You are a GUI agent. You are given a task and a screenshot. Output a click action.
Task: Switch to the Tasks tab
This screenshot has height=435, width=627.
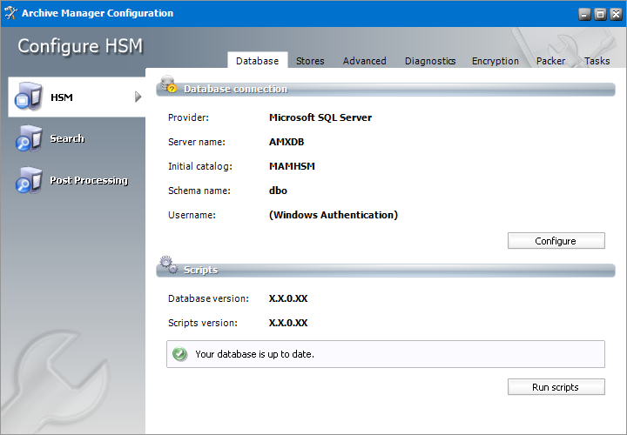[597, 61]
